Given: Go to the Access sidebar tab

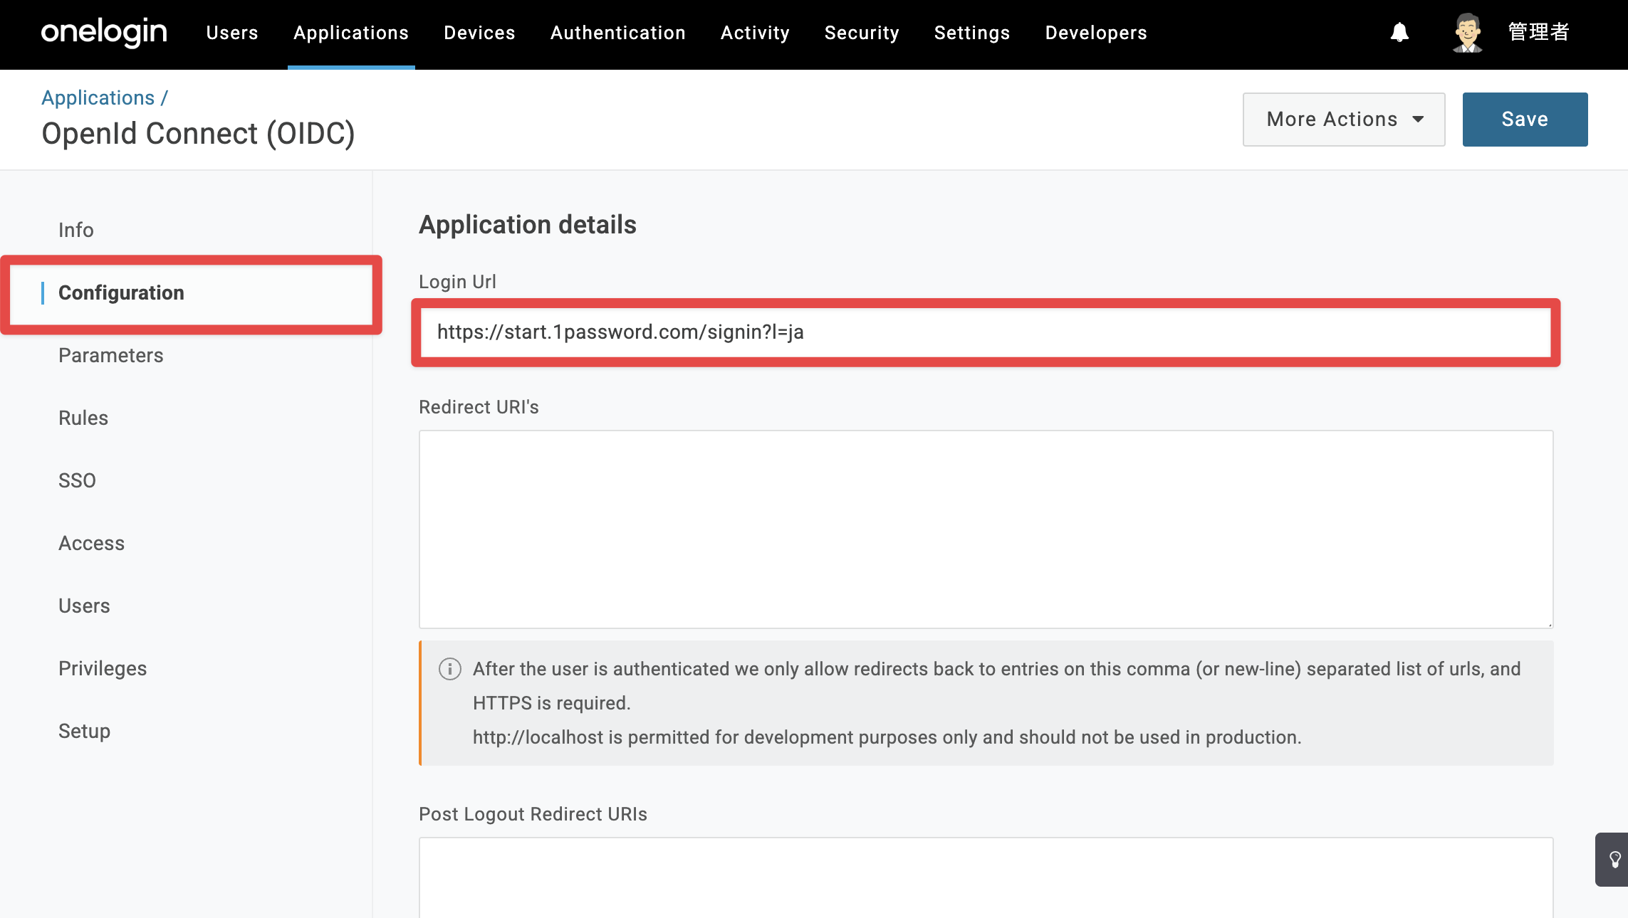Looking at the screenshot, I should (x=92, y=543).
